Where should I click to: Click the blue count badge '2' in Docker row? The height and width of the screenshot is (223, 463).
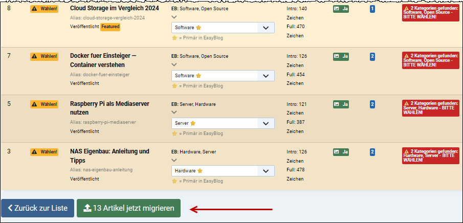(372, 56)
